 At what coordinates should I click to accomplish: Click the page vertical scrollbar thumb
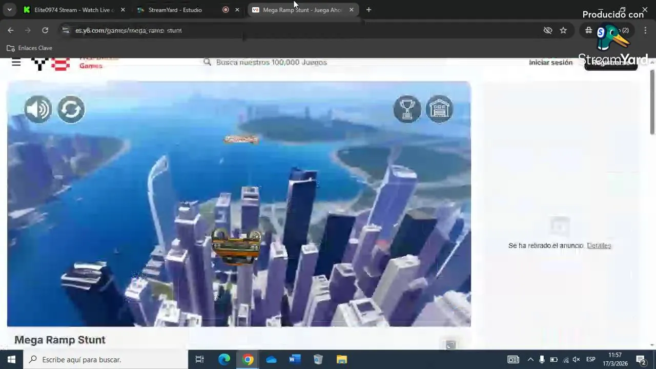[x=652, y=101]
